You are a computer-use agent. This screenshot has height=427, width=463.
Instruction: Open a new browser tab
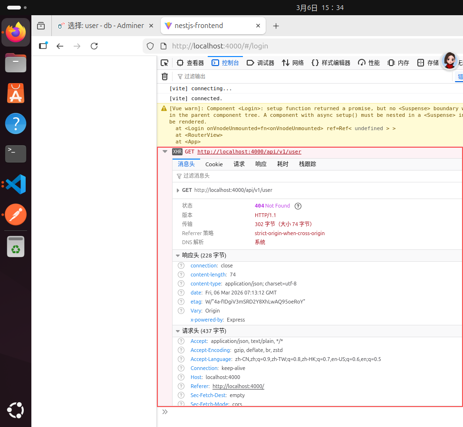pos(276,26)
